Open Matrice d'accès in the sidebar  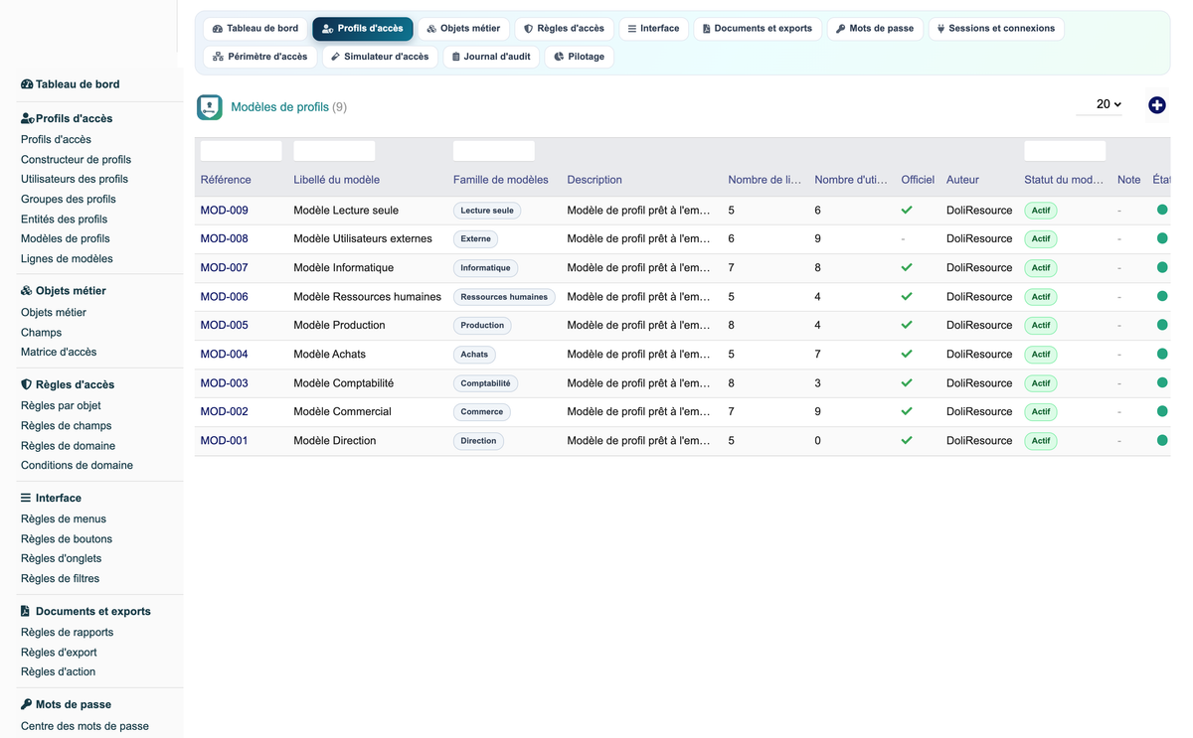click(59, 353)
